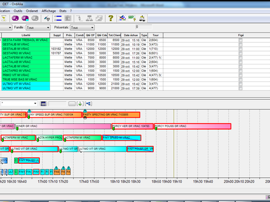The height and width of the screenshot is (202, 270).
Task: Toggle Figé checkbox for PRIMO VIT MI VRAC row
Action: pyautogui.click(x=241, y=75)
